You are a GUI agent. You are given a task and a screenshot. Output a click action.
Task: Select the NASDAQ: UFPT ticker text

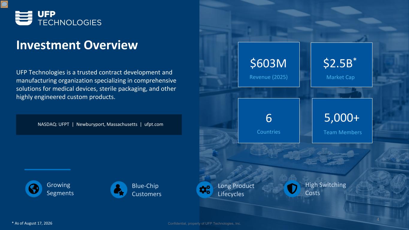(x=54, y=124)
